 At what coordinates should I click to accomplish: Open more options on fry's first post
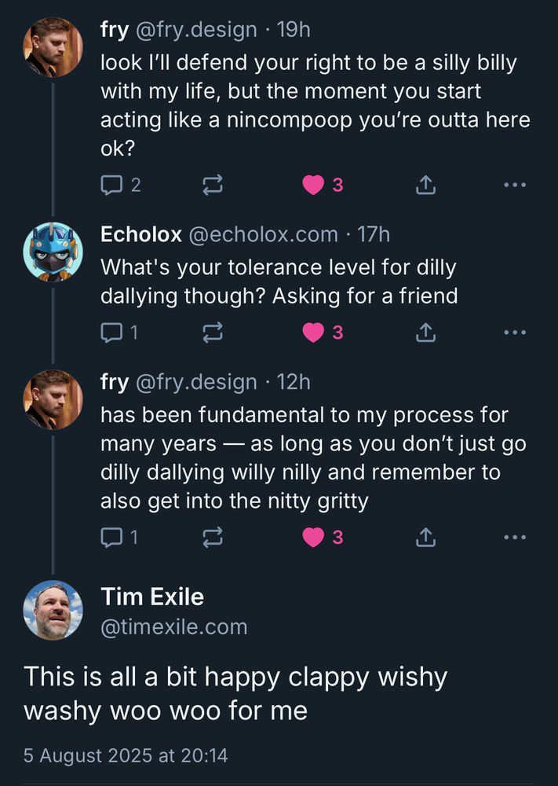[515, 185]
